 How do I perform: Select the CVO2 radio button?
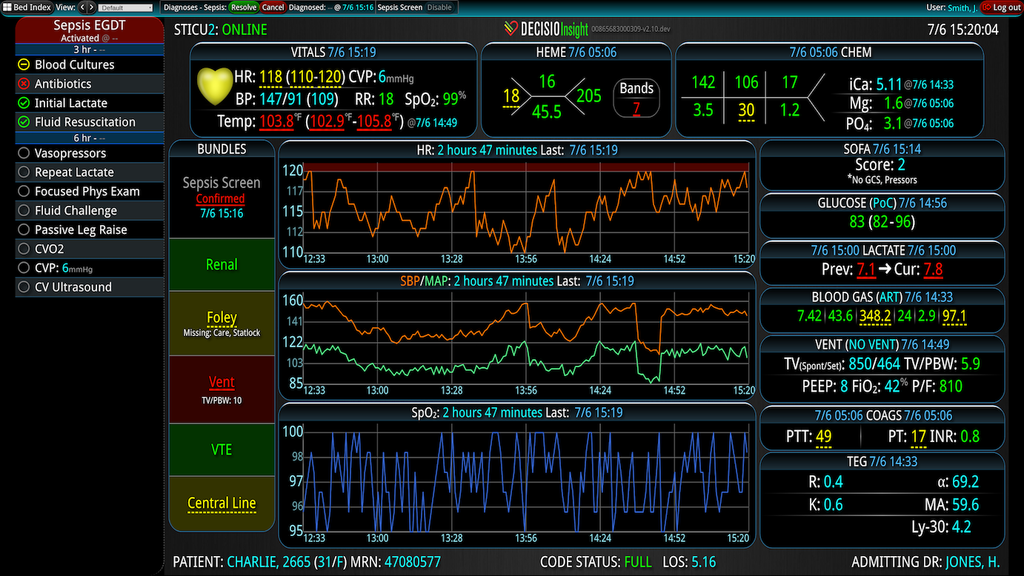coord(24,249)
